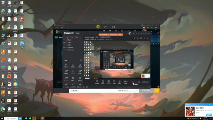Toggle lock on window 1 source
This screenshot has height=120, width=213.
66,45
